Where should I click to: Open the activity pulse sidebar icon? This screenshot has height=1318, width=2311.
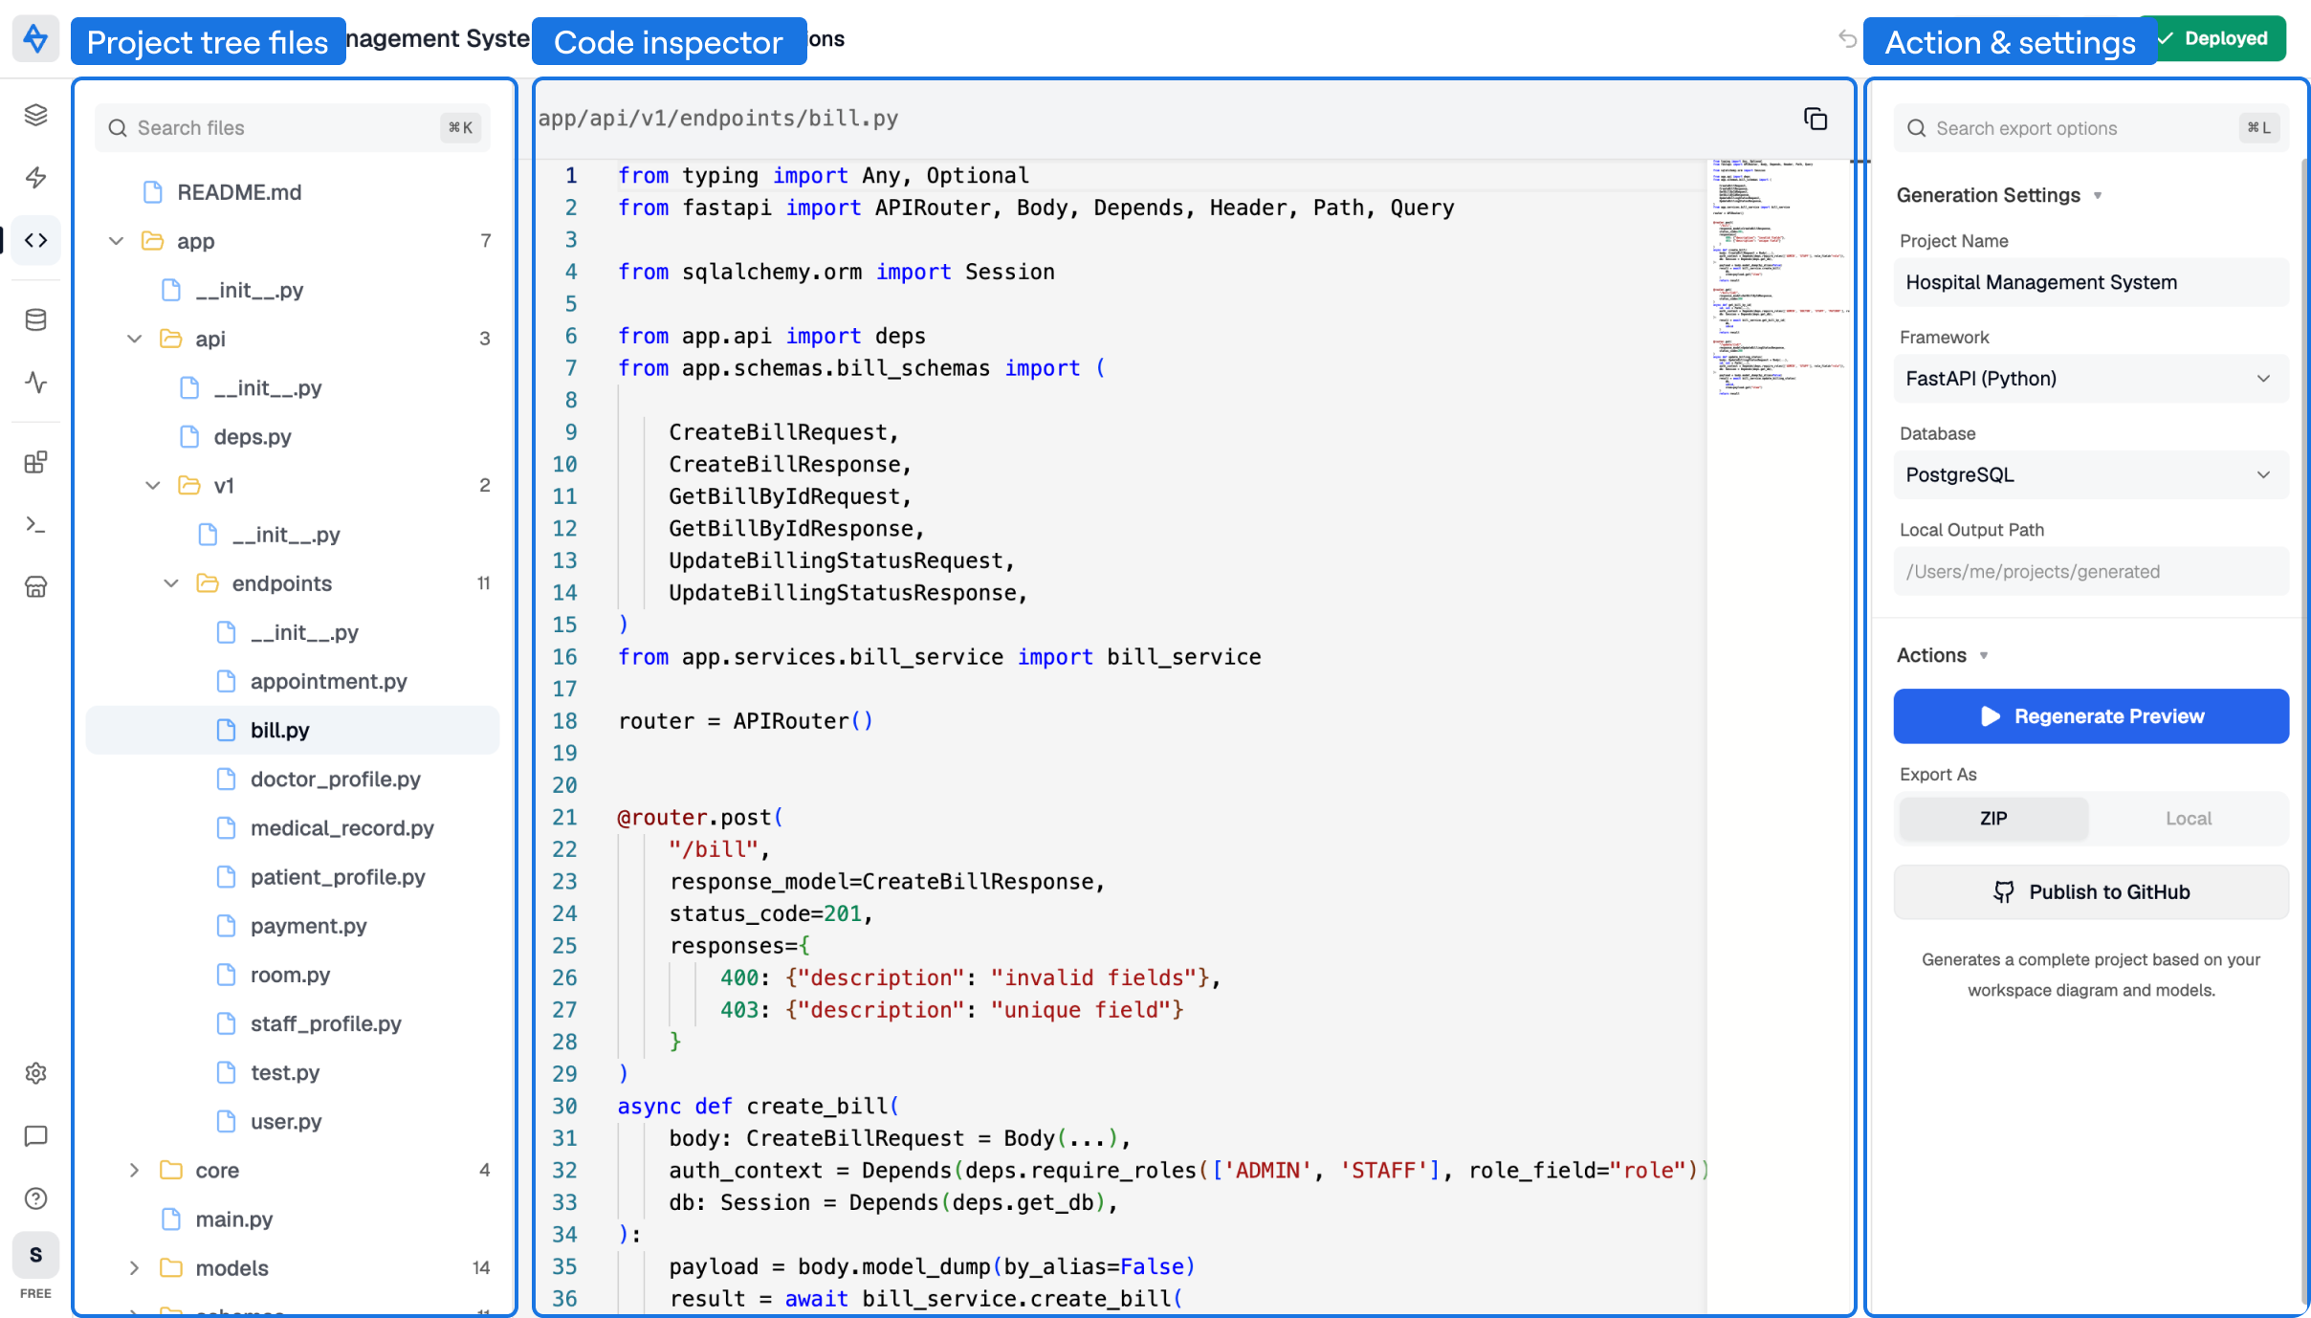click(x=35, y=383)
